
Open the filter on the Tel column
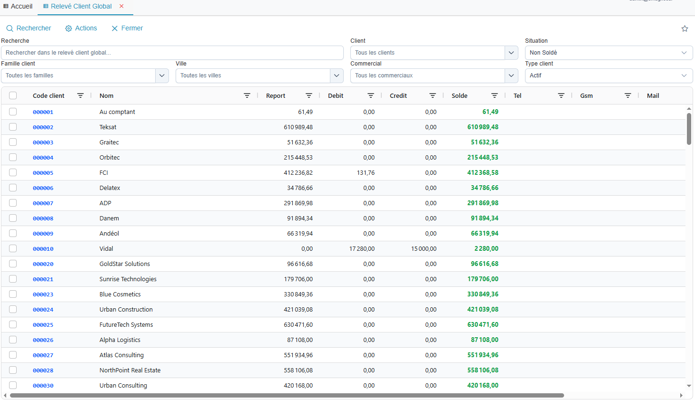click(x=561, y=95)
